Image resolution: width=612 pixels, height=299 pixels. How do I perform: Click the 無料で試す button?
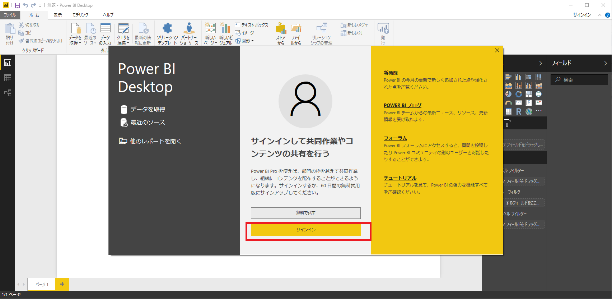coord(306,213)
